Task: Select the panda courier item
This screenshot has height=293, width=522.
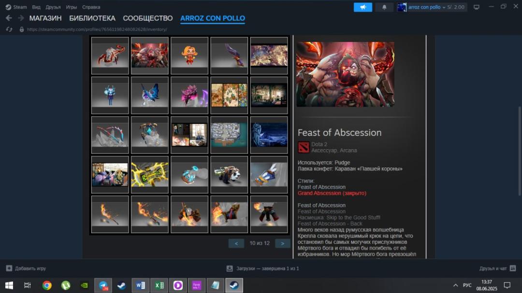Action: 229,175
